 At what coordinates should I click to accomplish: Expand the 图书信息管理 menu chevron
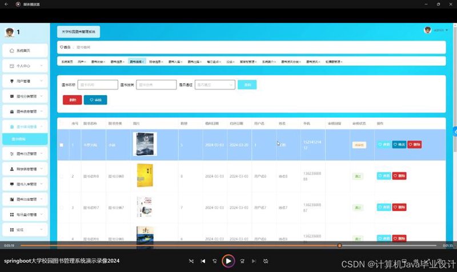(41, 111)
